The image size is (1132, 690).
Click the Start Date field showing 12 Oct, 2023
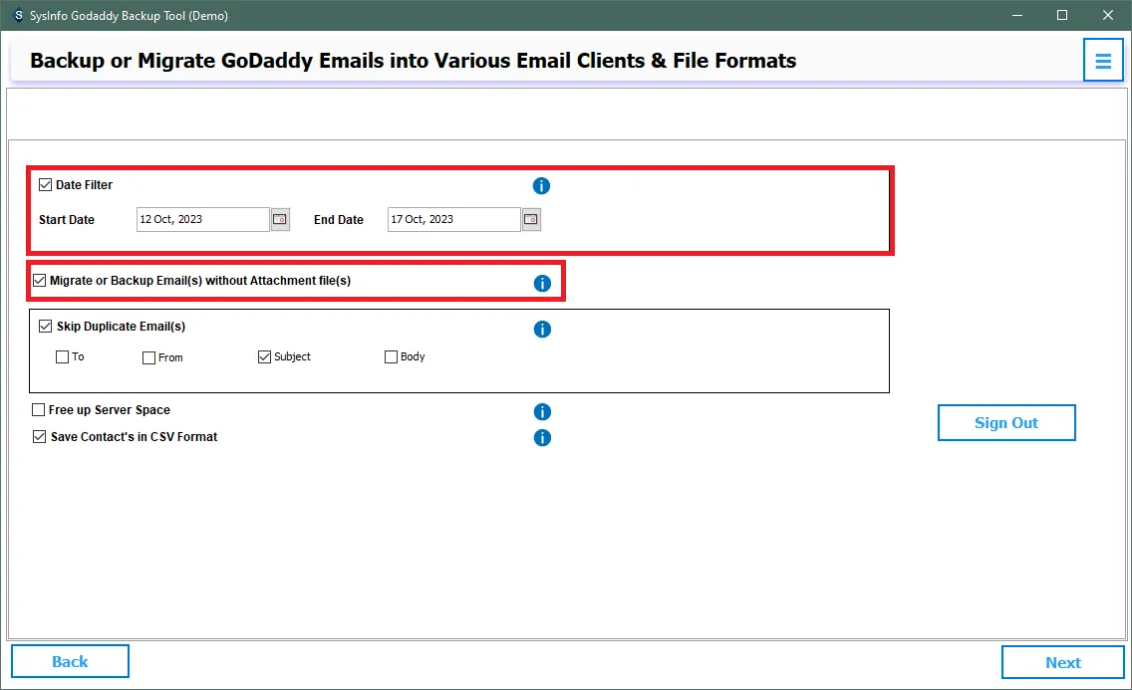(x=203, y=219)
